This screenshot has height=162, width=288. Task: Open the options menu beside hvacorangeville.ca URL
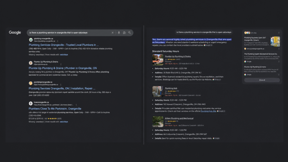[76, 105]
